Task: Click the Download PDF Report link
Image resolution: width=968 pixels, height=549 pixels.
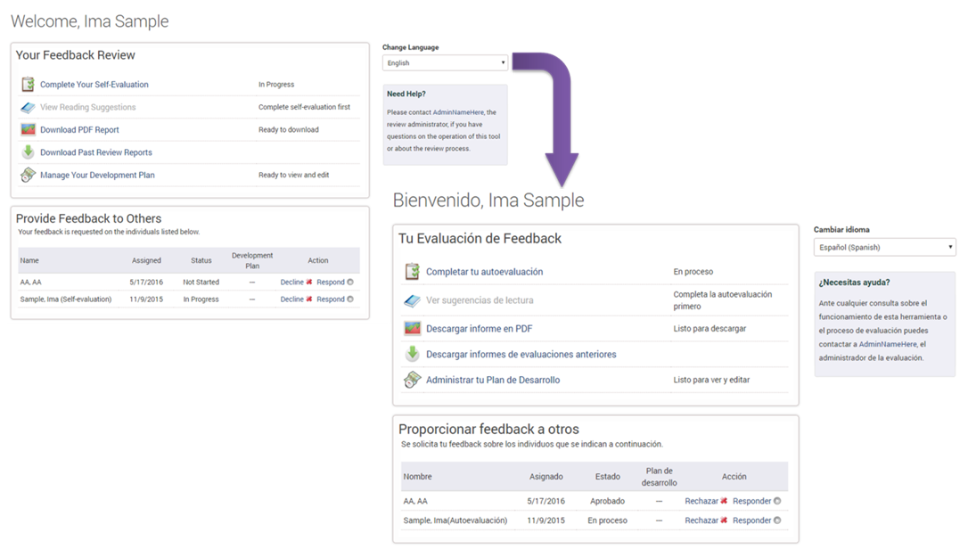Action: point(79,130)
